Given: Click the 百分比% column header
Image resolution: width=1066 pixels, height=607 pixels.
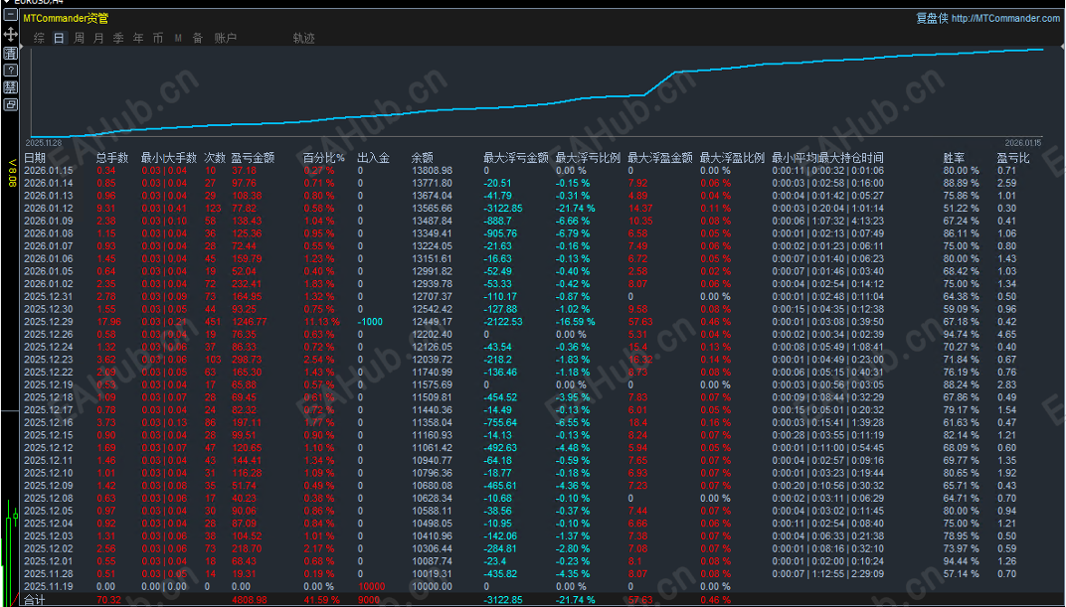Looking at the screenshot, I should [323, 158].
